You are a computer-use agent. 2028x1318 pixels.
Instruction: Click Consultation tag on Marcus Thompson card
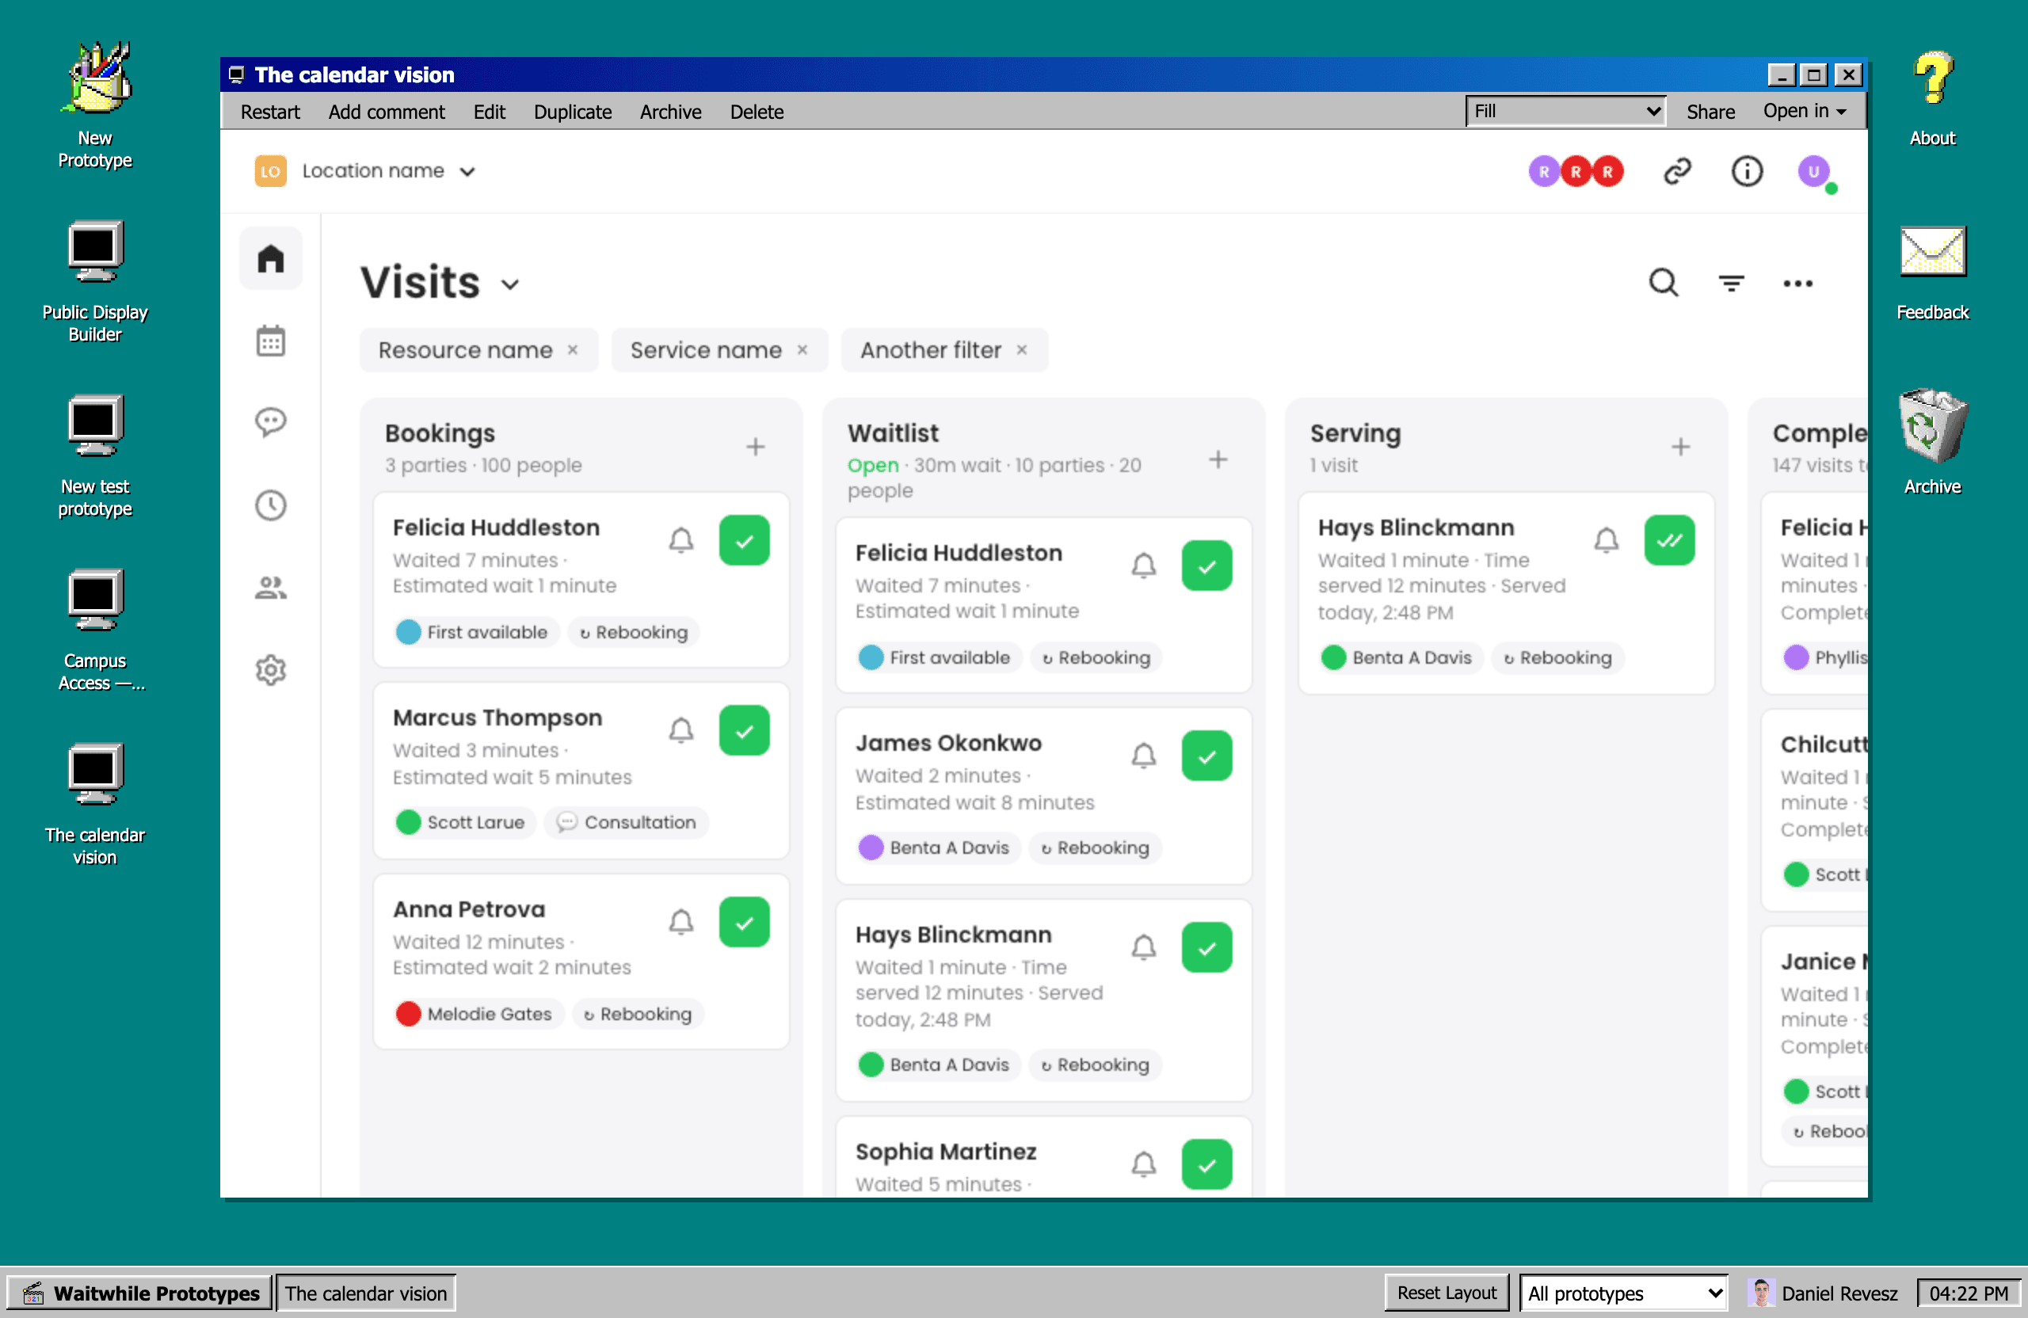627,822
